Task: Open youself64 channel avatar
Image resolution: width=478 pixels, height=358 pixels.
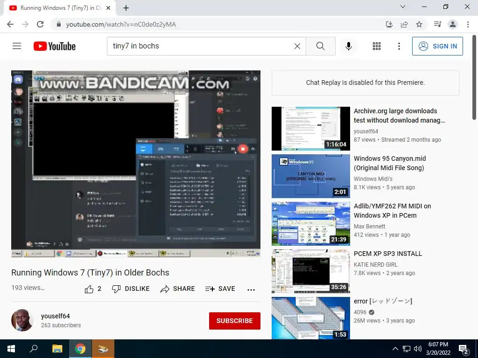Action: pos(22,320)
